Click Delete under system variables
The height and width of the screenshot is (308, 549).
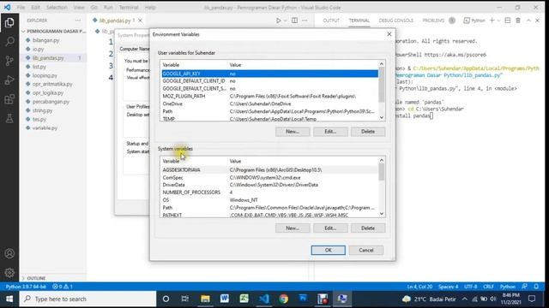click(x=368, y=228)
